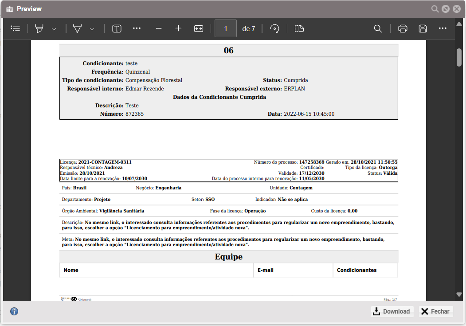Activate the add text tool
Viewport: 466px width, 326px height.
click(117, 28)
